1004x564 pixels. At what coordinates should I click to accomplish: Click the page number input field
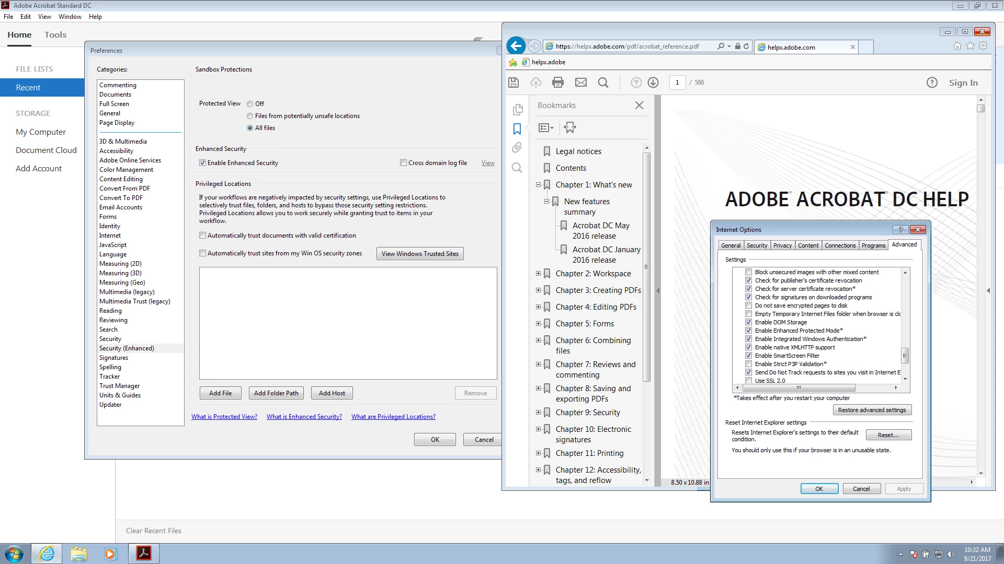click(x=677, y=83)
